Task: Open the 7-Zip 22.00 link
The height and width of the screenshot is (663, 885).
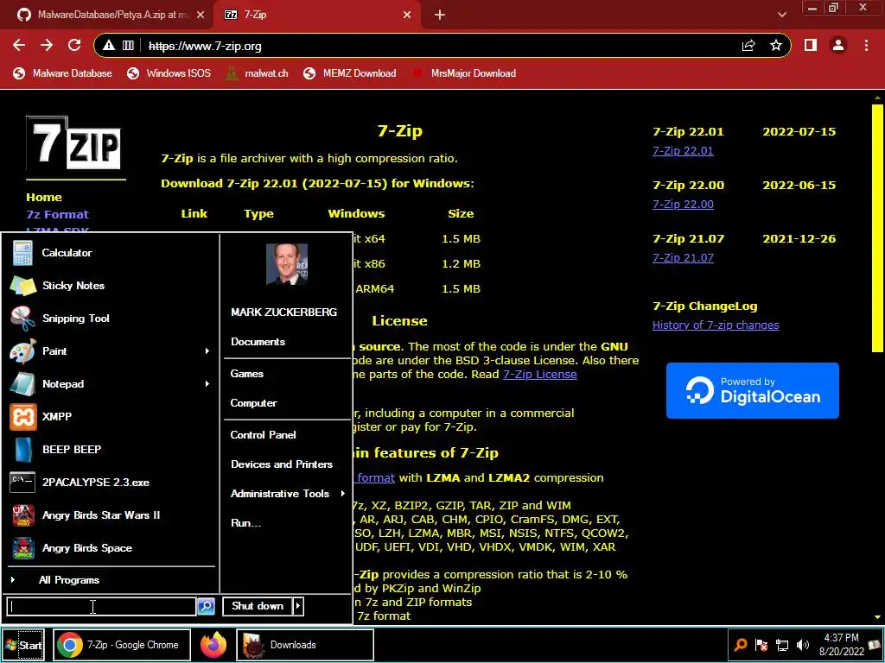Action: [683, 205]
